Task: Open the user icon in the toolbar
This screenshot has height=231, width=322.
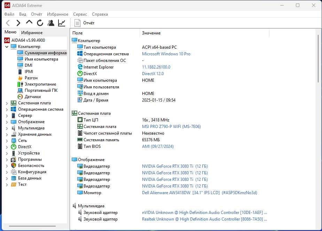Action: [51, 23]
